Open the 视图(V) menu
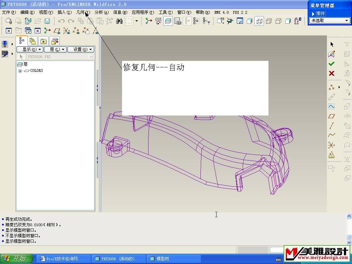The height and width of the screenshot is (264, 352). point(46,12)
